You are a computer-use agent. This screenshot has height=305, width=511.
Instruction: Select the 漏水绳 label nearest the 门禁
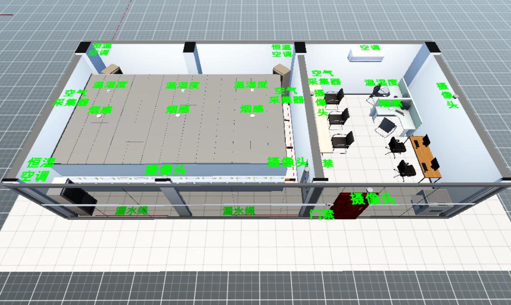(238, 211)
